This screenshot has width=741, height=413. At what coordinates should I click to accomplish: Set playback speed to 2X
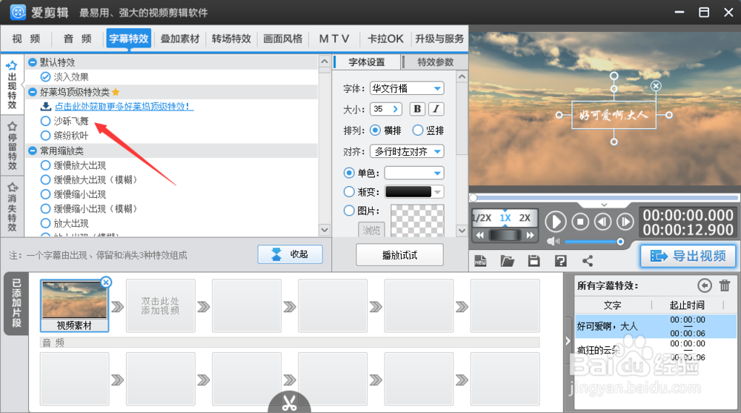point(525,217)
